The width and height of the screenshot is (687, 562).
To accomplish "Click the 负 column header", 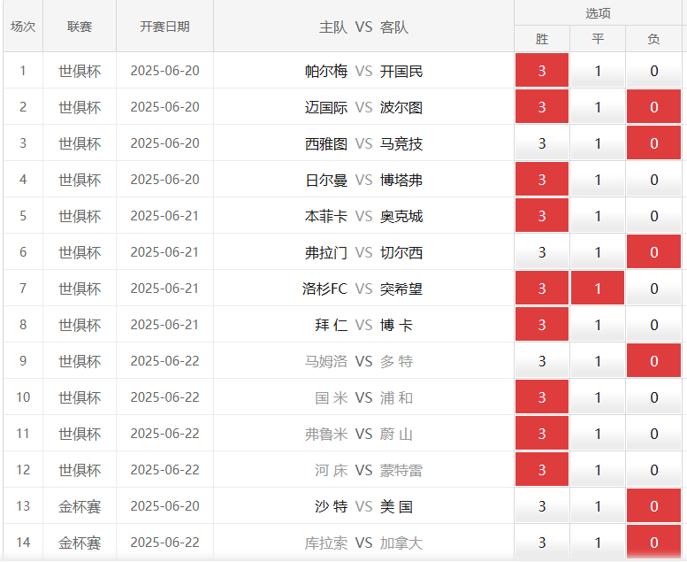I will tap(653, 39).
